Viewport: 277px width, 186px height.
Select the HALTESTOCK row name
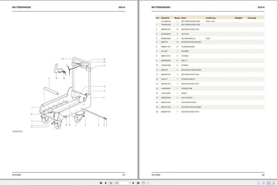[x=187, y=98]
